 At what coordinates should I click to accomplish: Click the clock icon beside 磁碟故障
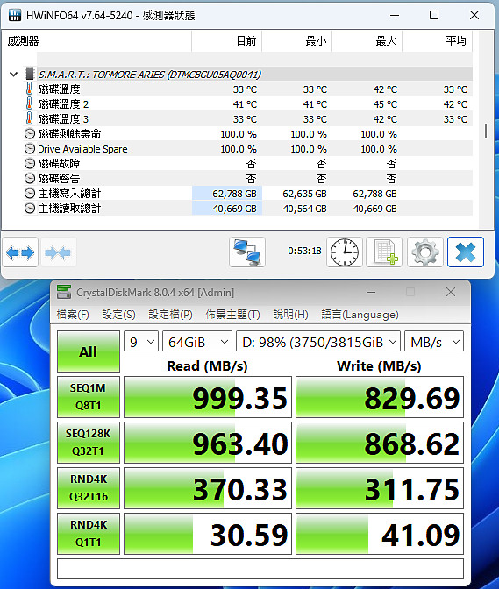pos(30,163)
